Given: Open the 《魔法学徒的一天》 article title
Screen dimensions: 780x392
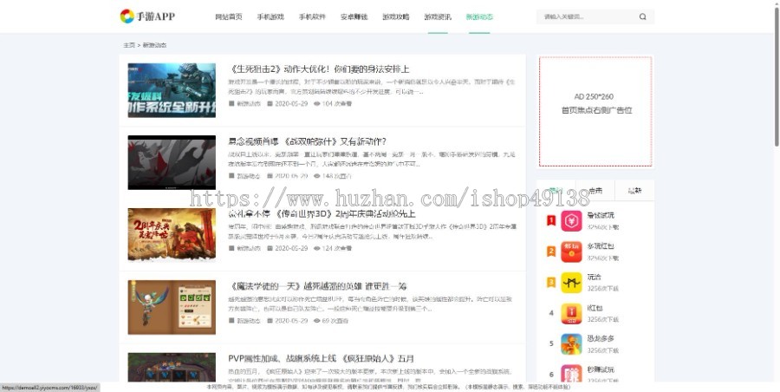Looking at the screenshot, I should (x=318, y=286).
